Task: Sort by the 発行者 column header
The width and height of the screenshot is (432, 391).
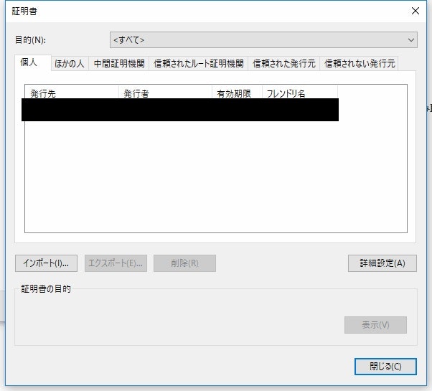Action: (165, 93)
